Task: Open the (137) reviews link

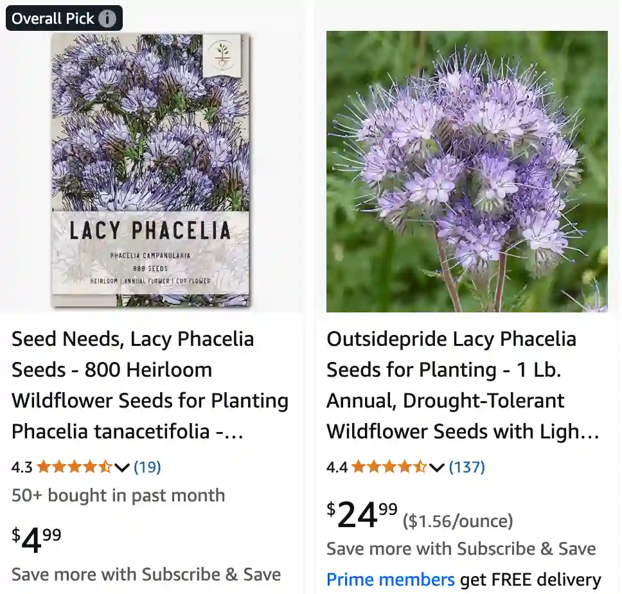Action: coord(467,467)
